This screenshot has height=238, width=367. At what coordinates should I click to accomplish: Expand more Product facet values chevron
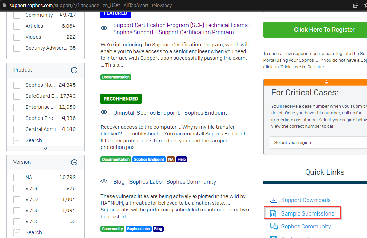point(45,149)
